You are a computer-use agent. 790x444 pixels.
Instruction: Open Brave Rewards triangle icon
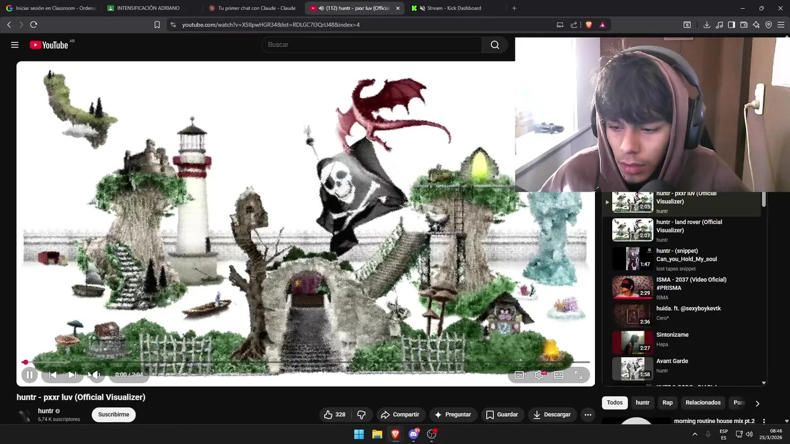coord(602,25)
